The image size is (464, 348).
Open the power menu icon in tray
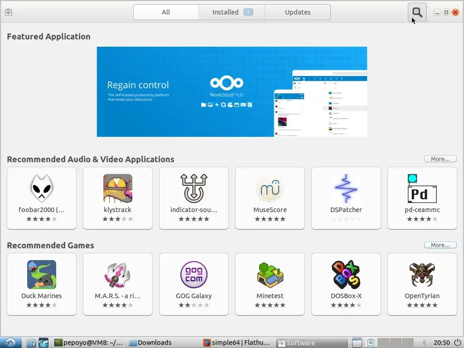458,343
